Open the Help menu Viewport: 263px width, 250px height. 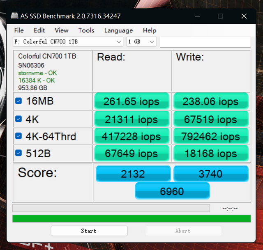tap(150, 30)
